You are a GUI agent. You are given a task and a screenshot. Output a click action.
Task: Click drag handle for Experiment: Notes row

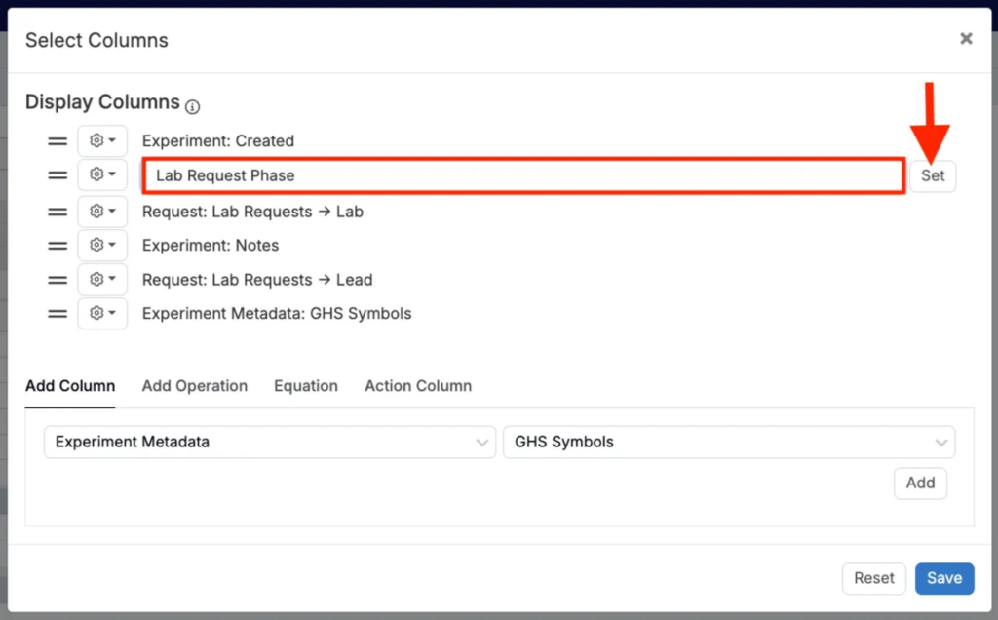click(x=58, y=246)
